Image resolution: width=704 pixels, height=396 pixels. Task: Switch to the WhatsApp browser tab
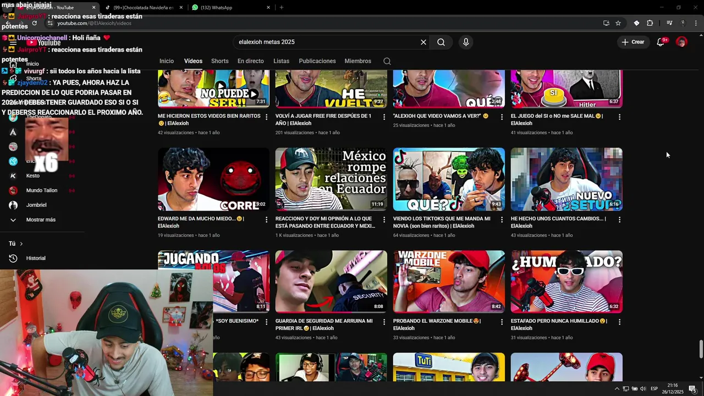pyautogui.click(x=231, y=8)
